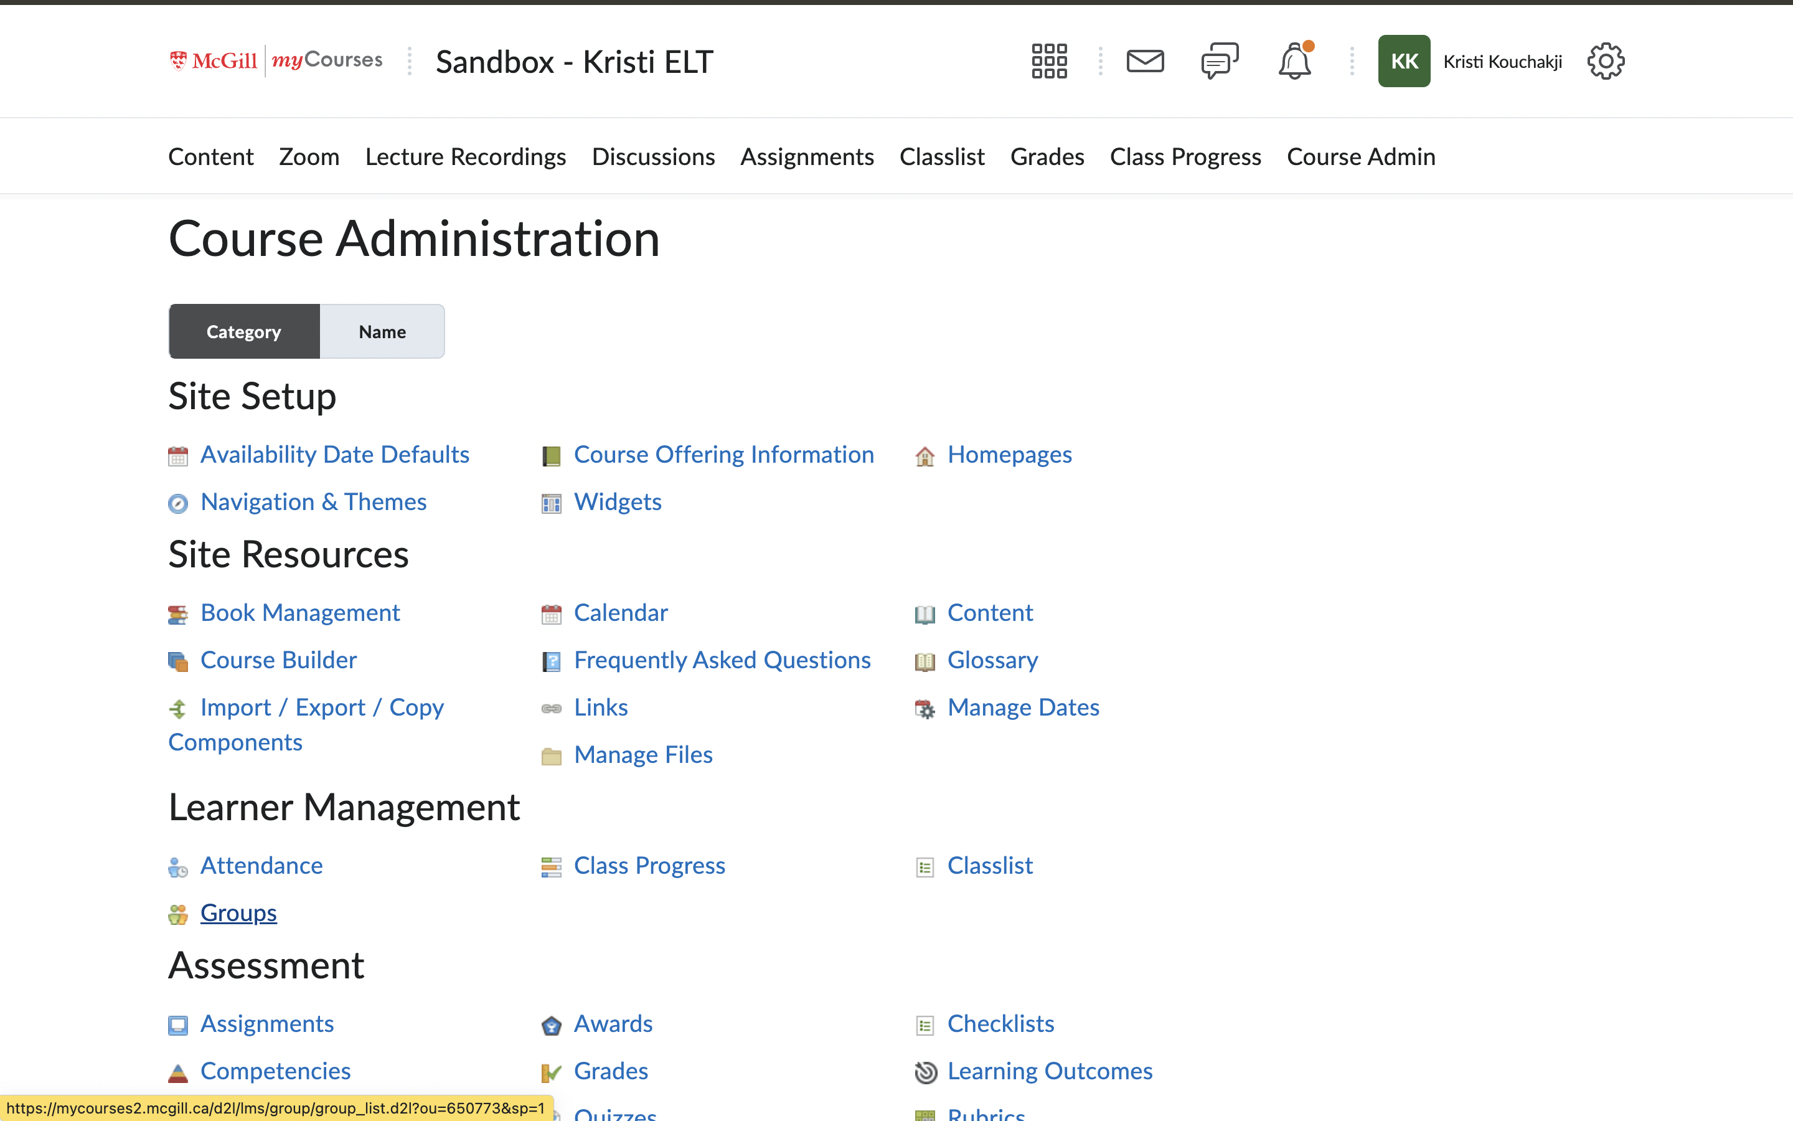Click the Awards badge icon
The image size is (1793, 1121).
(551, 1025)
